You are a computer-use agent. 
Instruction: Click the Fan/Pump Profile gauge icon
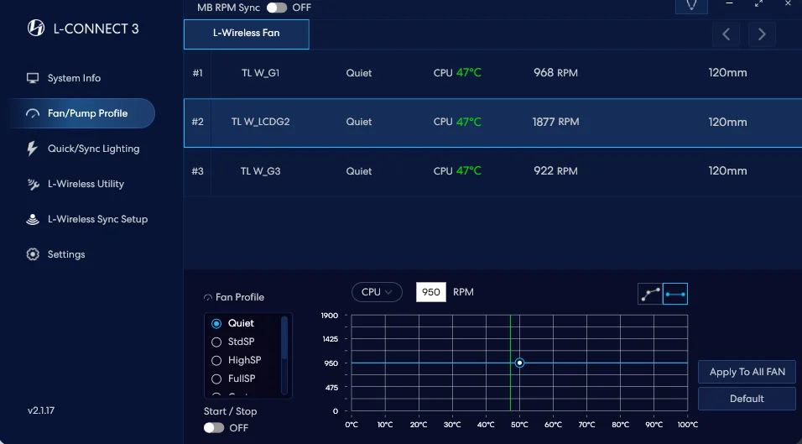pos(33,113)
